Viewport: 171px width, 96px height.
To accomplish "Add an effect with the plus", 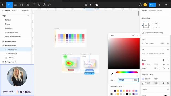I will 168,90.
